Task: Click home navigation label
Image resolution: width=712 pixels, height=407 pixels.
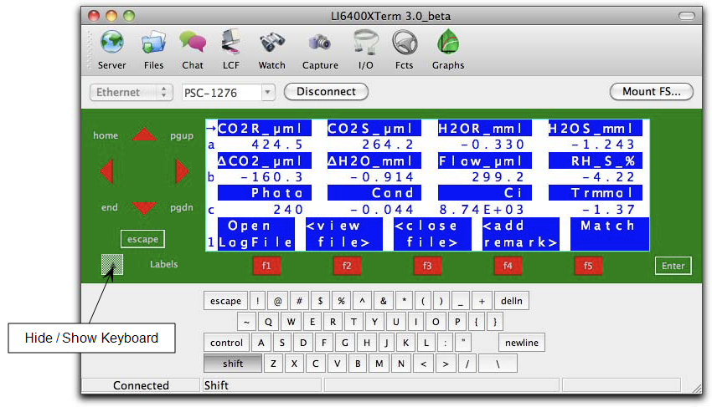Action: coord(106,135)
